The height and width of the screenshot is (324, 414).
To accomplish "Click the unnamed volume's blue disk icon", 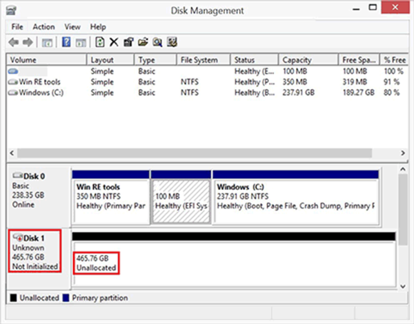I will pyautogui.click(x=13, y=71).
